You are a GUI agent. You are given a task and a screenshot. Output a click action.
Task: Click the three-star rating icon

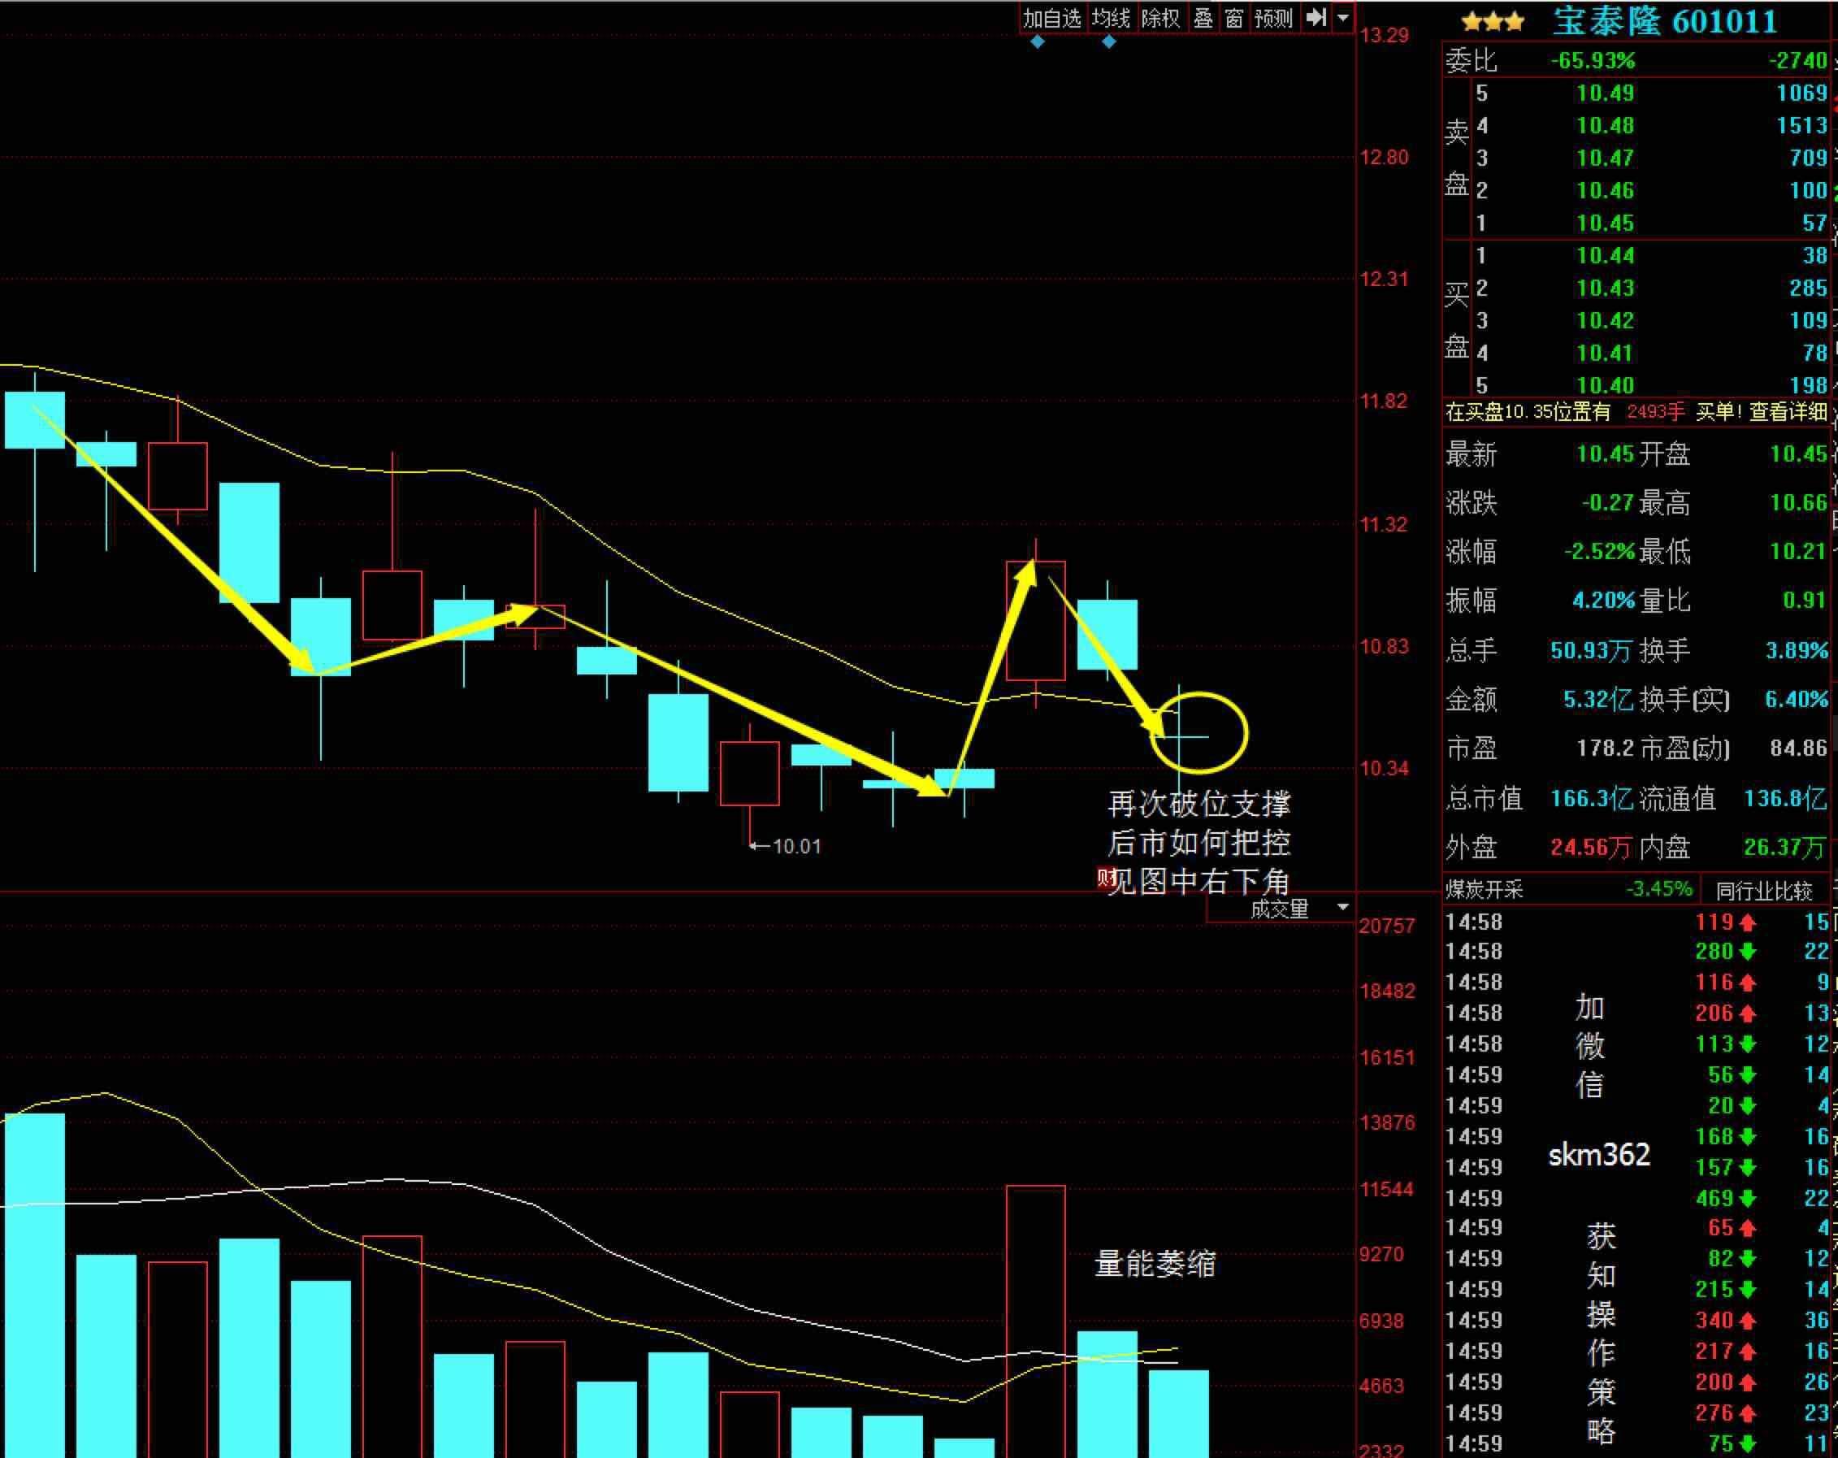1493,22
